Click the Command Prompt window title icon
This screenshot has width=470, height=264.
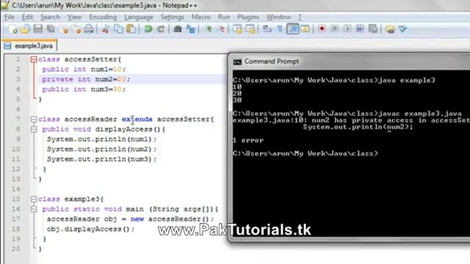tap(237, 62)
